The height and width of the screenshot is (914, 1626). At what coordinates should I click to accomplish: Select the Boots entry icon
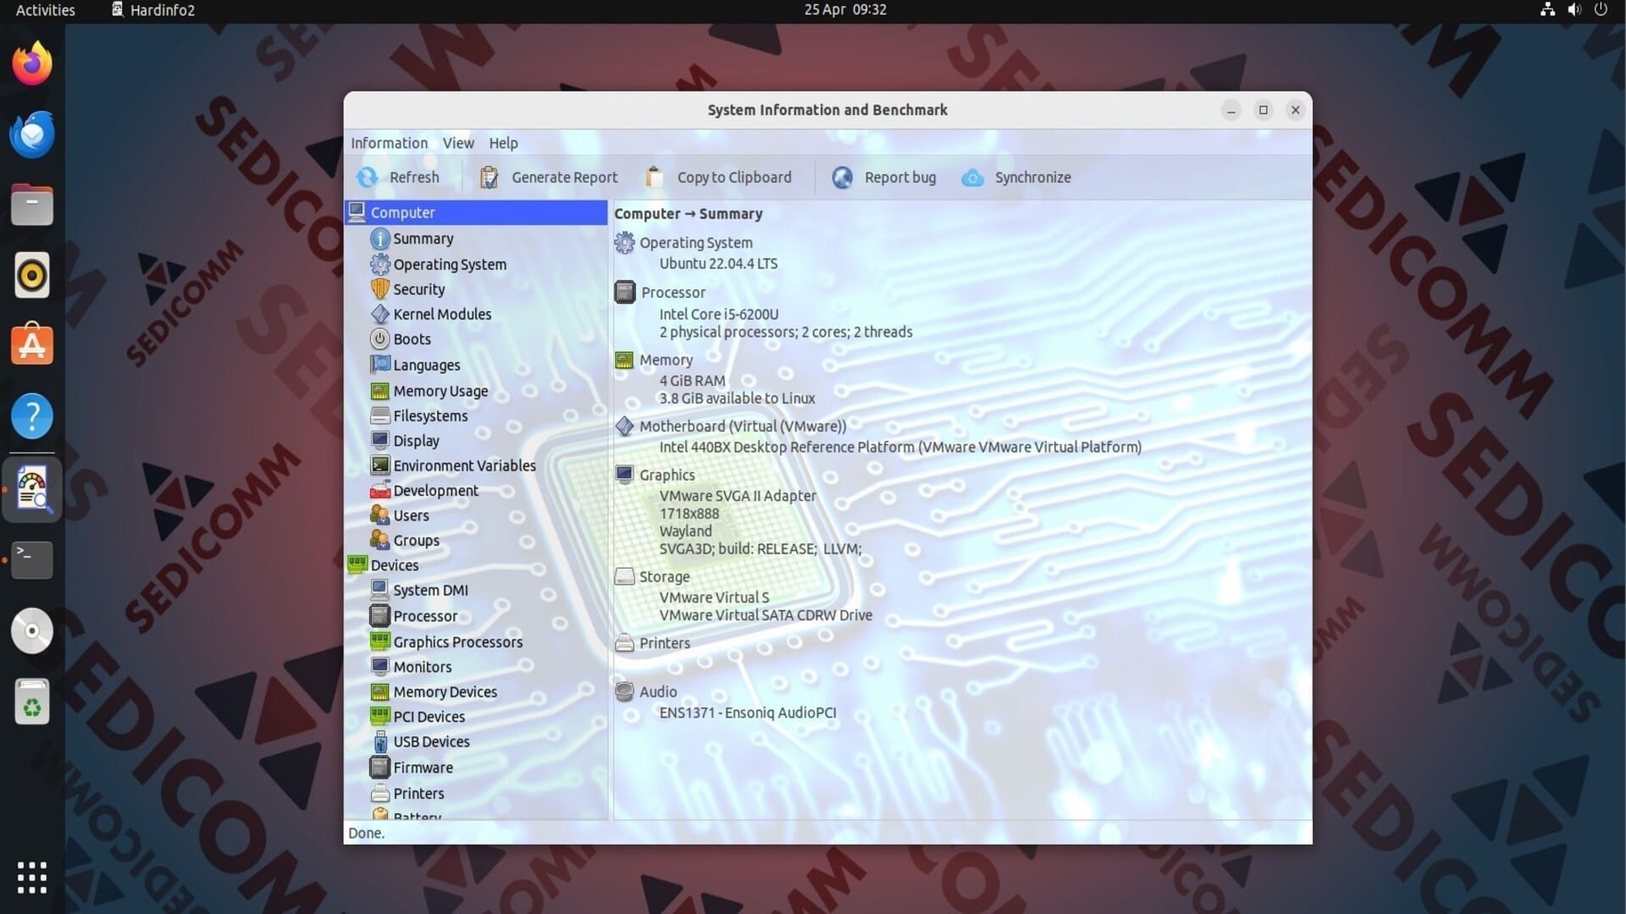pos(380,339)
